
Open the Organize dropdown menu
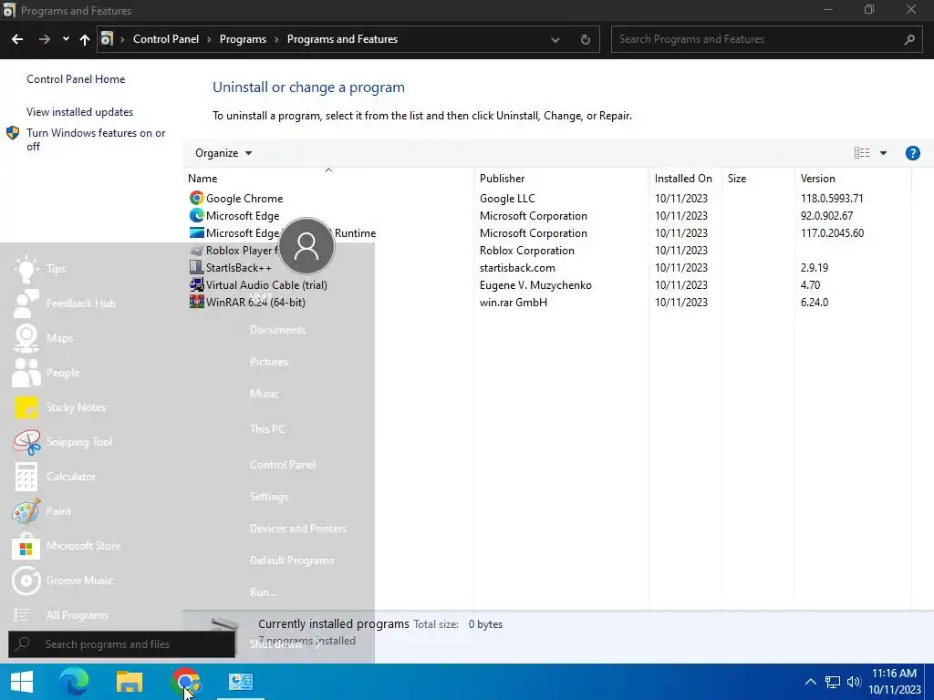pyautogui.click(x=223, y=153)
